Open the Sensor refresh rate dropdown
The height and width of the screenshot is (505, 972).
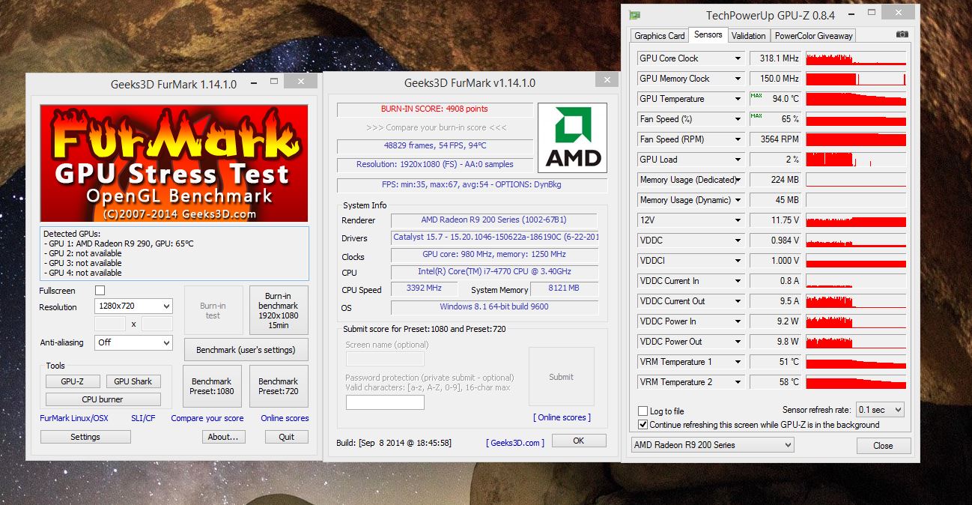(x=880, y=410)
